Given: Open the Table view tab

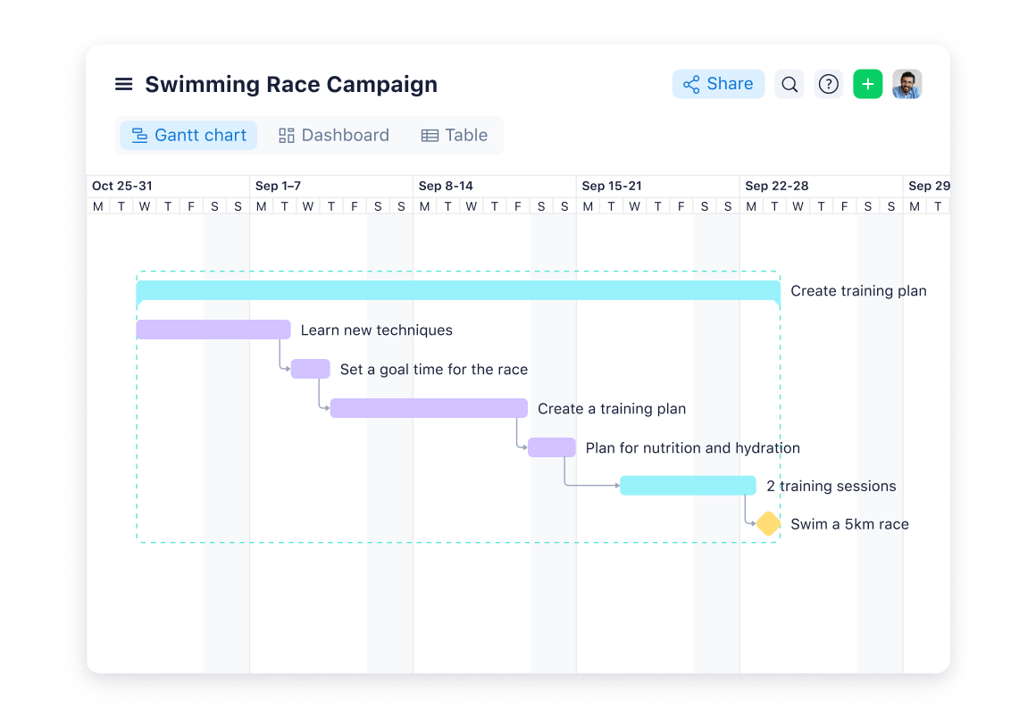Looking at the screenshot, I should click(x=455, y=136).
